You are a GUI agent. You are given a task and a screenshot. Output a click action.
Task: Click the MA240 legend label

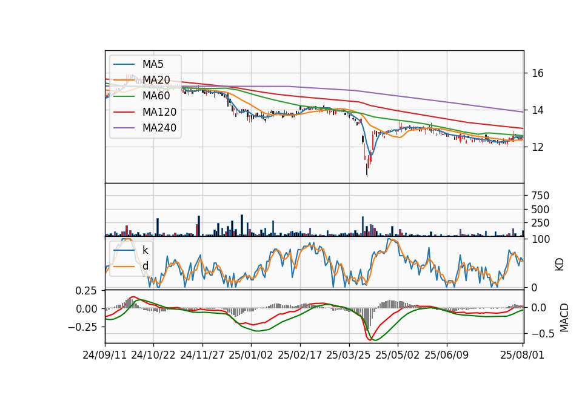click(x=159, y=128)
